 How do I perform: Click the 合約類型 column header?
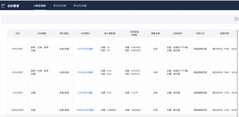pyautogui.click(x=42, y=33)
